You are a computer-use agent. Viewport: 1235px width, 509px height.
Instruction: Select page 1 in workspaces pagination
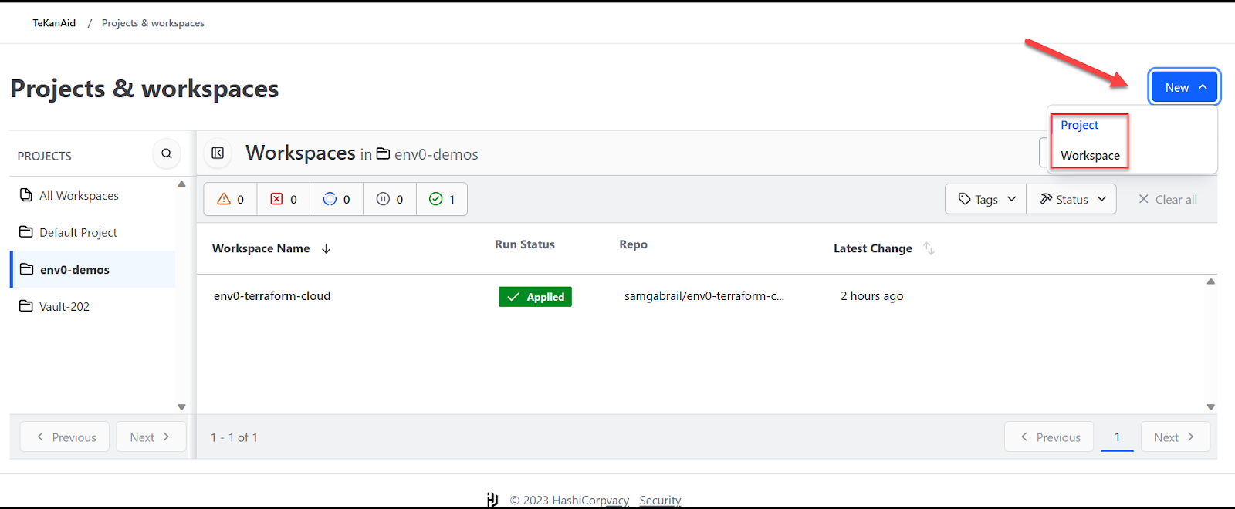(1117, 437)
